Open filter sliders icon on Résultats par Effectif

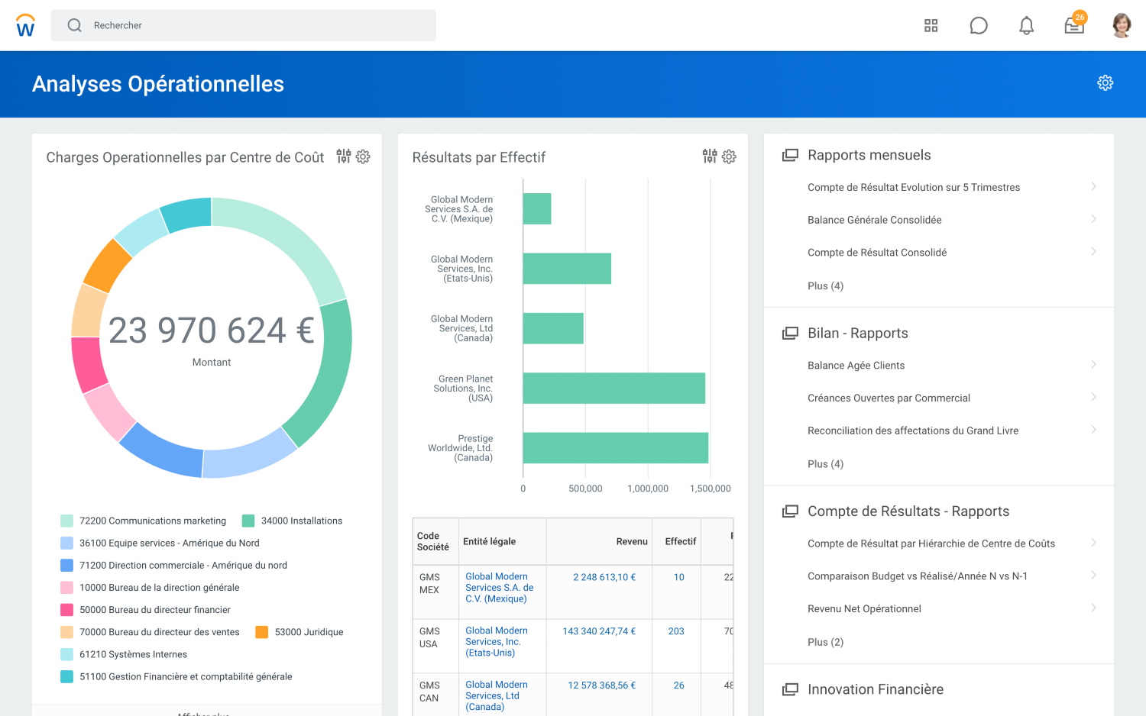pos(710,156)
